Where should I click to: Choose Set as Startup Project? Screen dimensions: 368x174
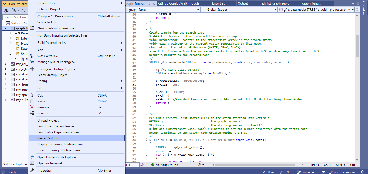pos(77,75)
